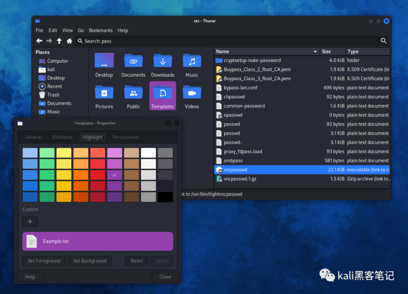Open the Music folder icon in grid

point(192,61)
